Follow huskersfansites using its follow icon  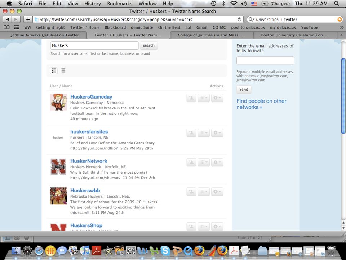click(x=191, y=133)
